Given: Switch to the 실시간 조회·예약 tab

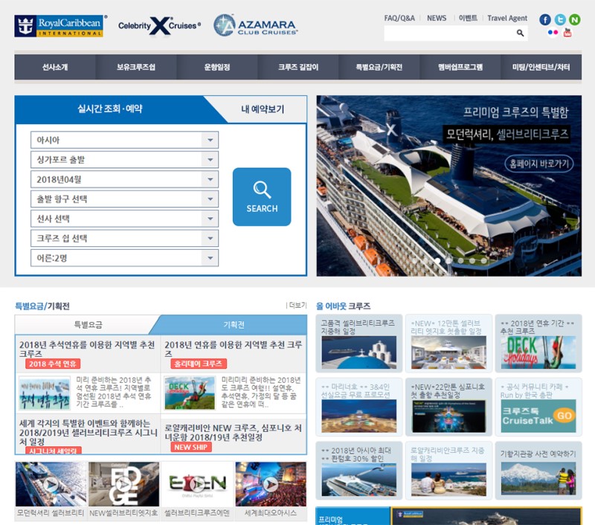Looking at the screenshot, I should 110,109.
